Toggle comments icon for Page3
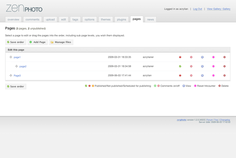Screen dimensions: 236x158 coord(191,75)
